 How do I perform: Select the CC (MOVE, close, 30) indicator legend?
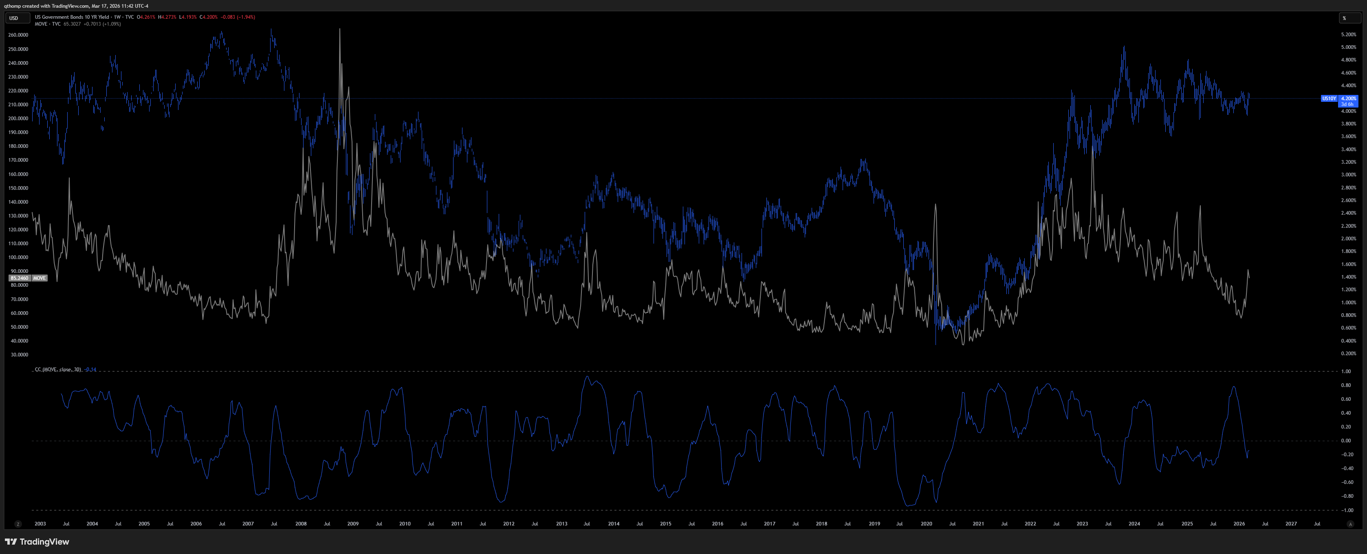[x=58, y=369]
